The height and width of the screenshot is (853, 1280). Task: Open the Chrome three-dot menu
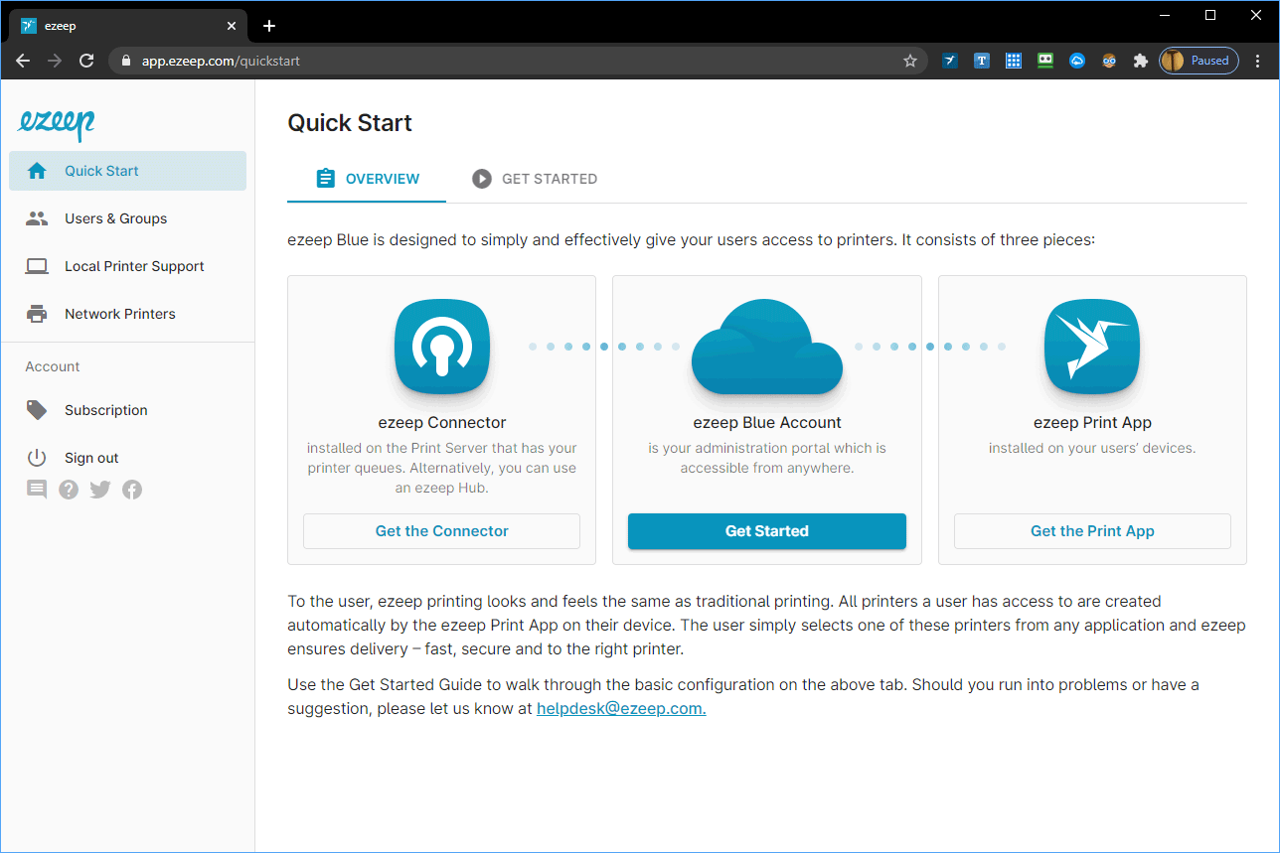pos(1258,61)
